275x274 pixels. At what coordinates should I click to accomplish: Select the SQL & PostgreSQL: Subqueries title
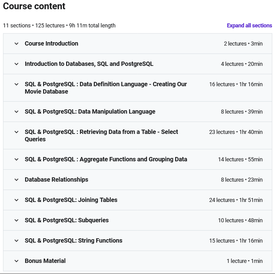pos(67,220)
